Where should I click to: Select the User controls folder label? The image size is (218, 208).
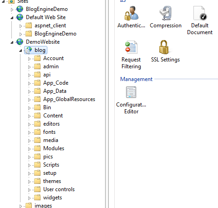coord(59,189)
